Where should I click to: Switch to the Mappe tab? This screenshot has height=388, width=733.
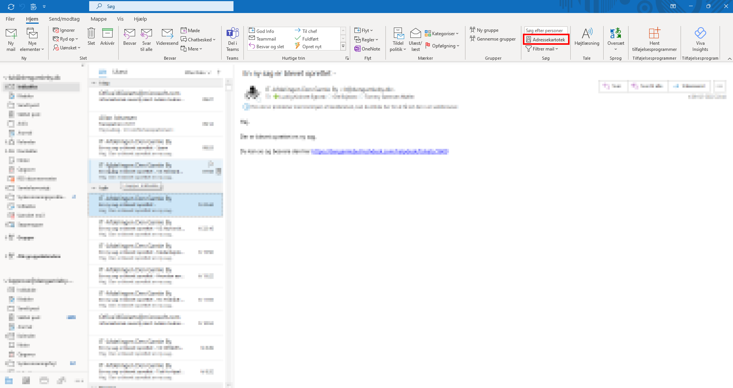(x=99, y=19)
